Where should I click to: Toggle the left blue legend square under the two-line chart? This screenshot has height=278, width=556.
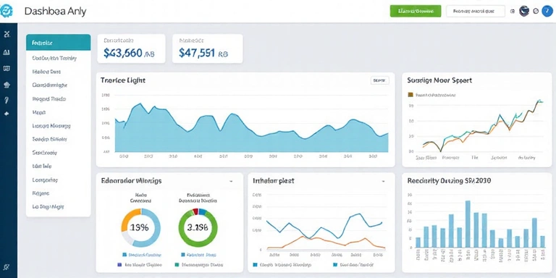click(x=255, y=264)
